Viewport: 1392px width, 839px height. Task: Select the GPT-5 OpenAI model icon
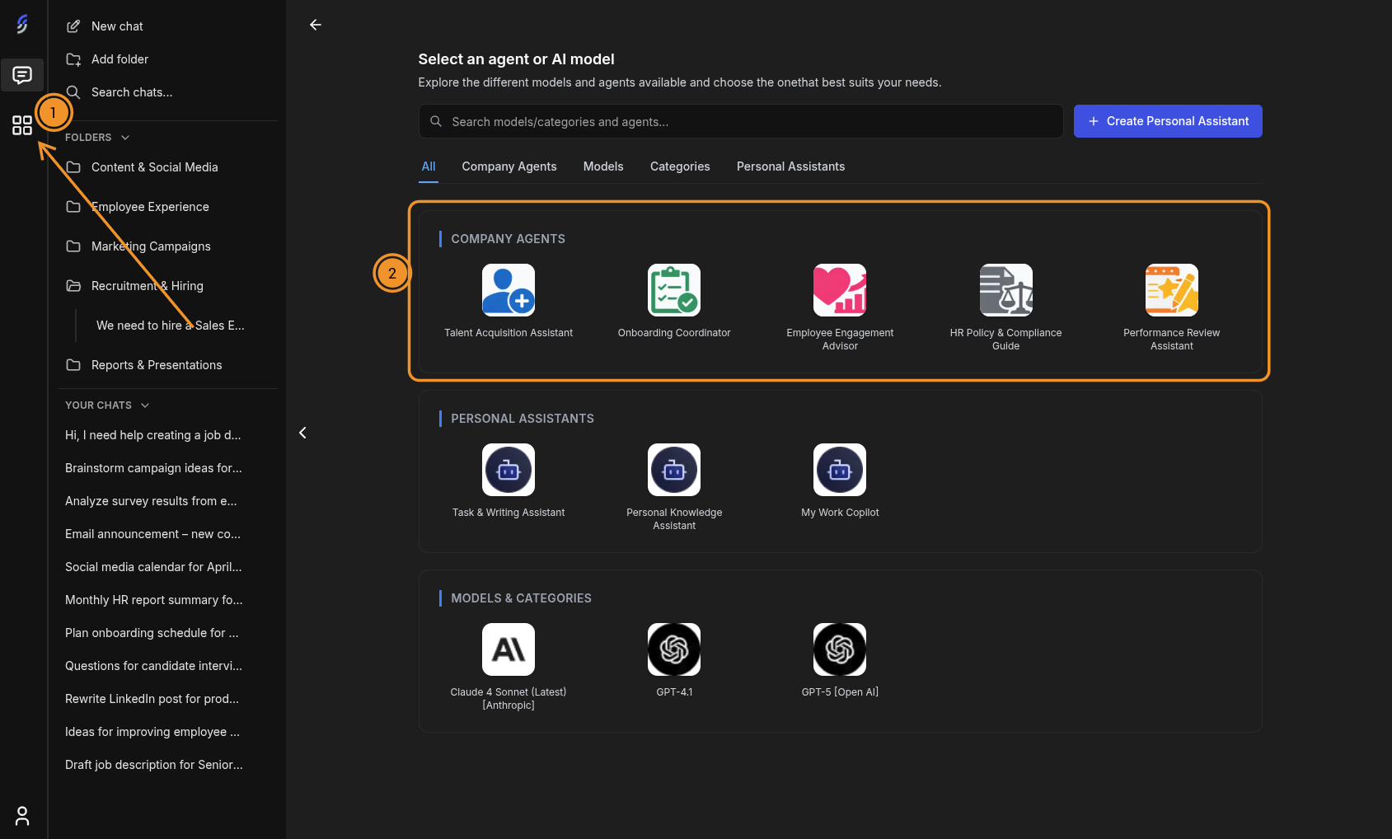point(839,649)
